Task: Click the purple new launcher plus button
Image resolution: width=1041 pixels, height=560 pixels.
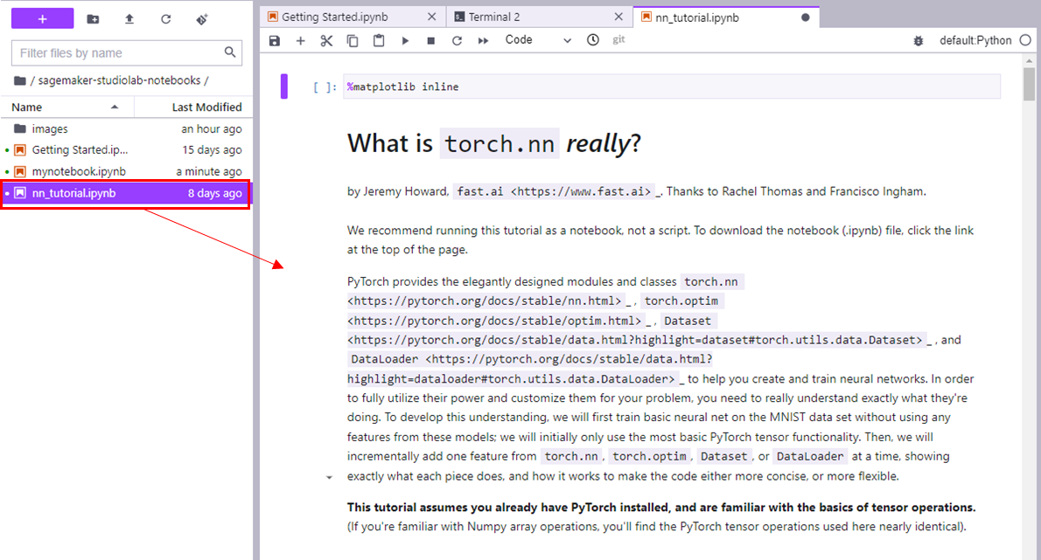Action: pos(43,18)
